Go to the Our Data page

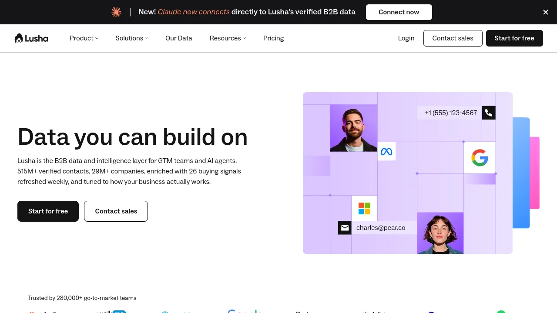[179, 38]
